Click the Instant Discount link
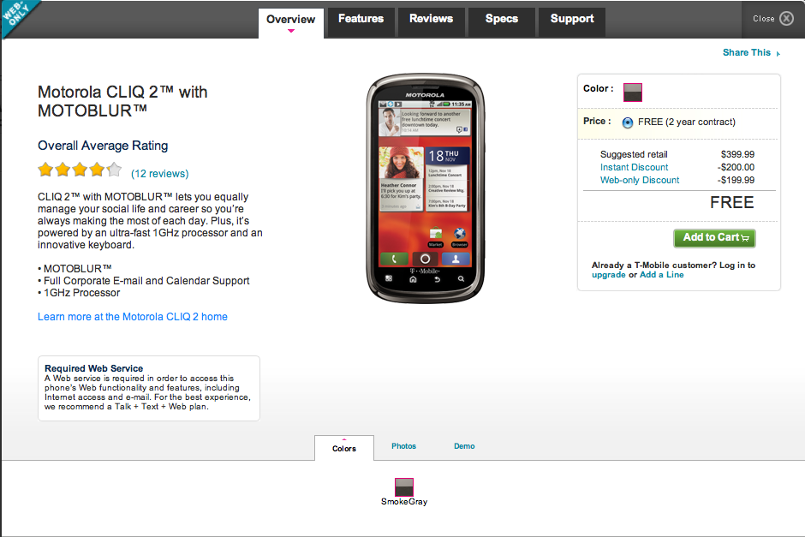Image resolution: width=805 pixels, height=537 pixels. click(x=634, y=167)
